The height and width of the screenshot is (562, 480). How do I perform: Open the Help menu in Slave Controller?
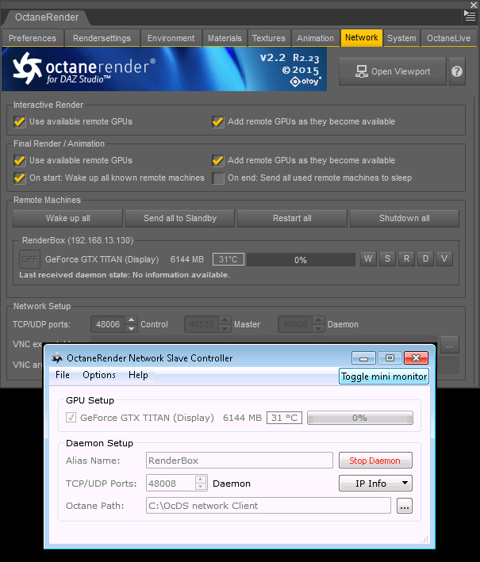(x=138, y=375)
